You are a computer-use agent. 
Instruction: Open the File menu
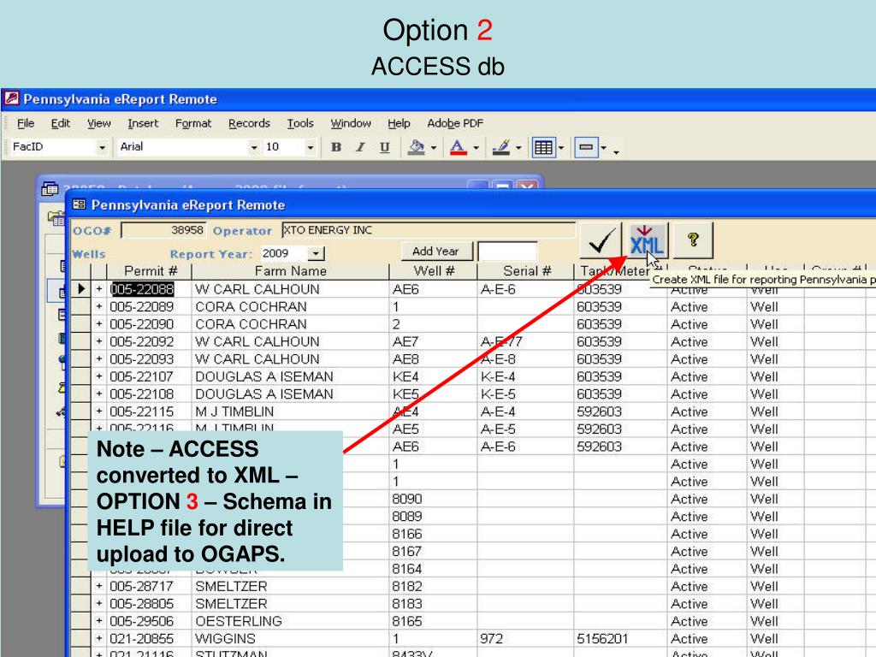click(26, 123)
